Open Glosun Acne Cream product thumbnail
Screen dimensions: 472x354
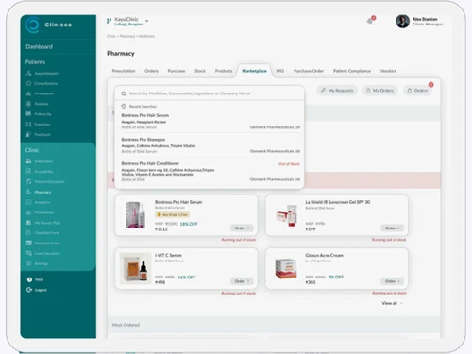tap(286, 268)
